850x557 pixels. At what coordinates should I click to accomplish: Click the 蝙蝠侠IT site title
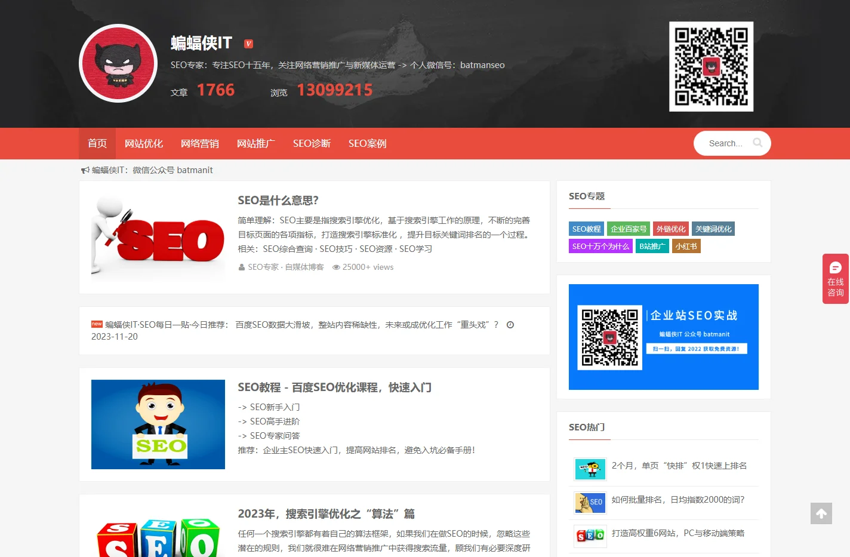(201, 43)
